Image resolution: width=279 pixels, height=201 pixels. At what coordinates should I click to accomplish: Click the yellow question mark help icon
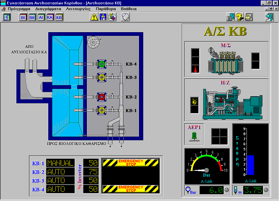point(239,17)
